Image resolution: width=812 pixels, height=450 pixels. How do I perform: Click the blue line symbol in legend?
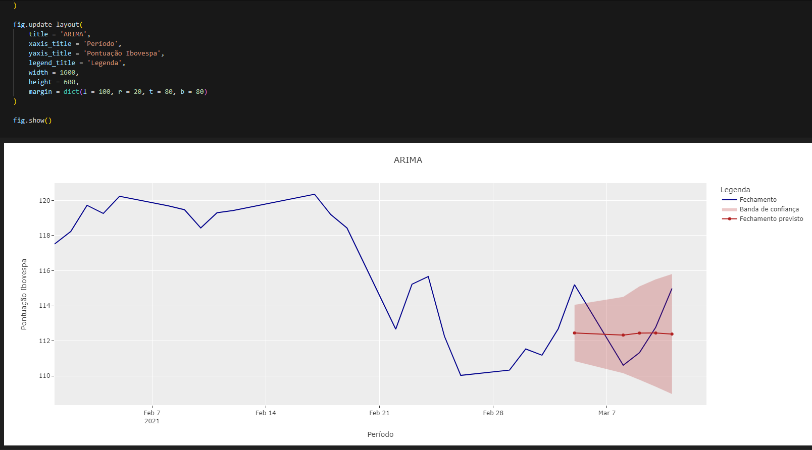click(x=729, y=200)
